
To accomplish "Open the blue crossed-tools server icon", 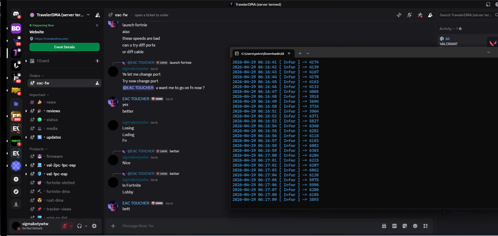I will point(16,166).
